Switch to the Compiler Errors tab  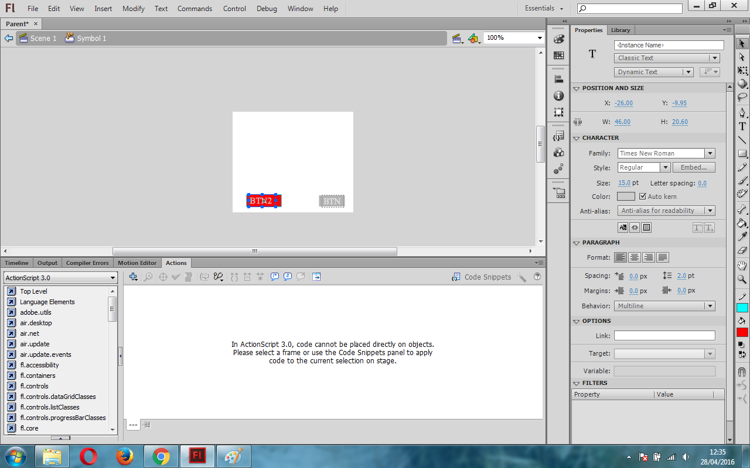(x=87, y=263)
